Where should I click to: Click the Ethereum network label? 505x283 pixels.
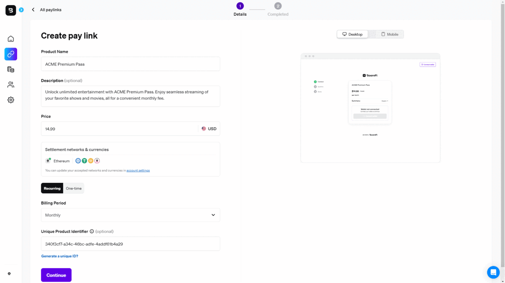62,161
